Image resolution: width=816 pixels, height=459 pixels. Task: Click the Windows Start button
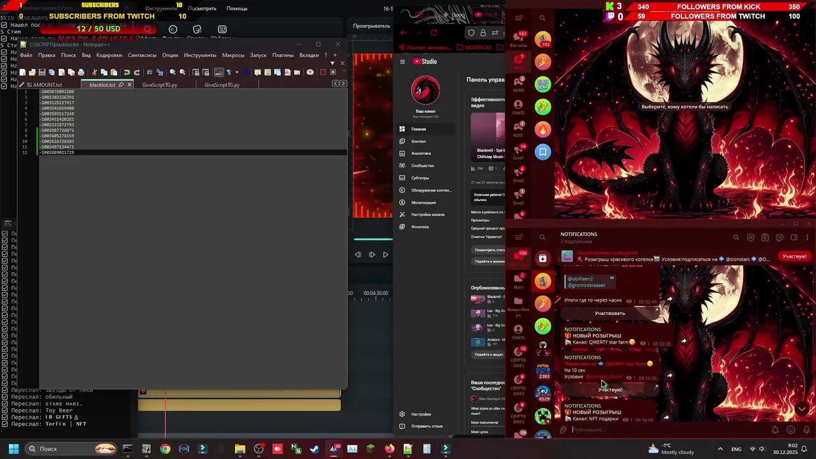click(13, 449)
